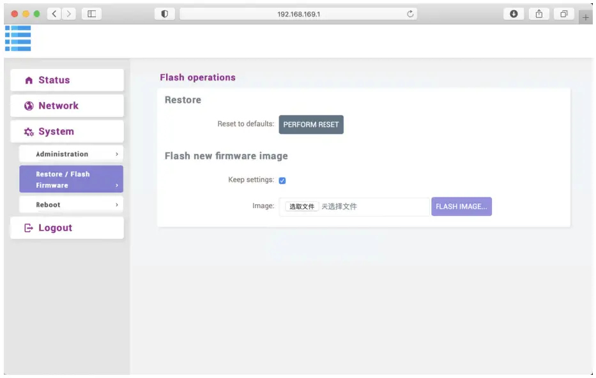
Task: Log out using the Logout button
Action: 67,228
